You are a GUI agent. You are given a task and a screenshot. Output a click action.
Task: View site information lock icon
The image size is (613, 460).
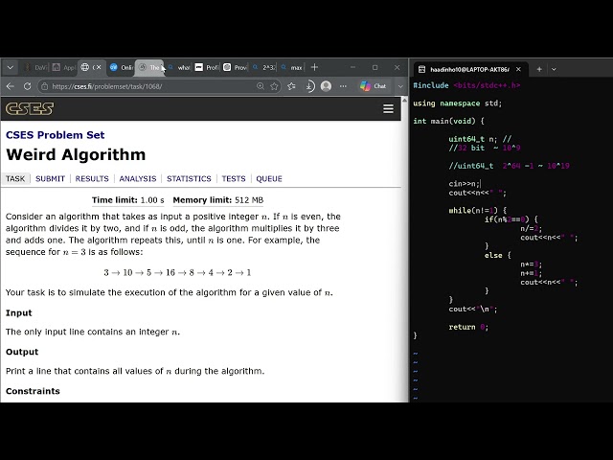[45, 86]
